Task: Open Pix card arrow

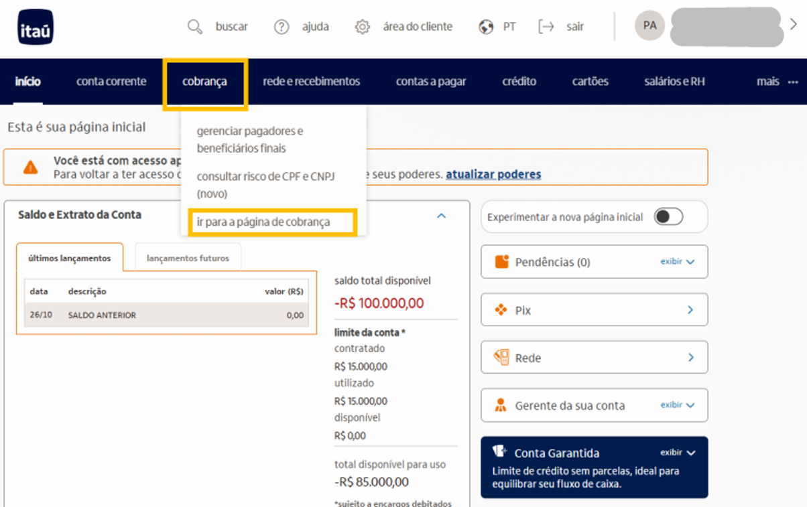Action: click(690, 310)
